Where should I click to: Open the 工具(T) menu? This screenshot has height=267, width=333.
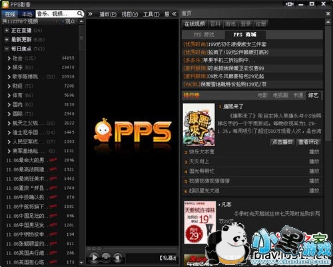151,14
